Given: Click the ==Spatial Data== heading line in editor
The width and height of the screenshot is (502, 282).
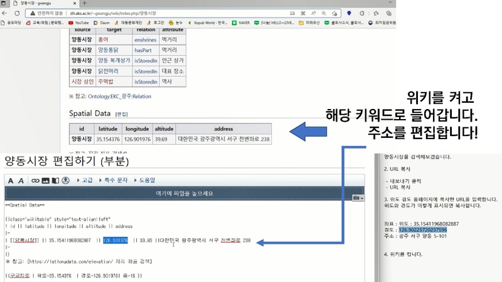Looking at the screenshot, I should [x=24, y=205].
